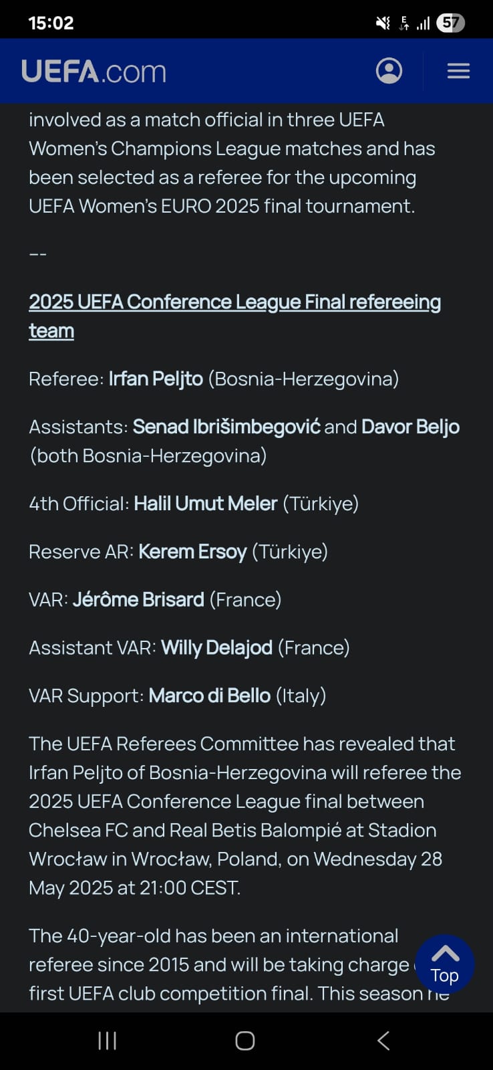Tap the battery level indicator
The width and height of the screenshot is (493, 1070).
(450, 23)
